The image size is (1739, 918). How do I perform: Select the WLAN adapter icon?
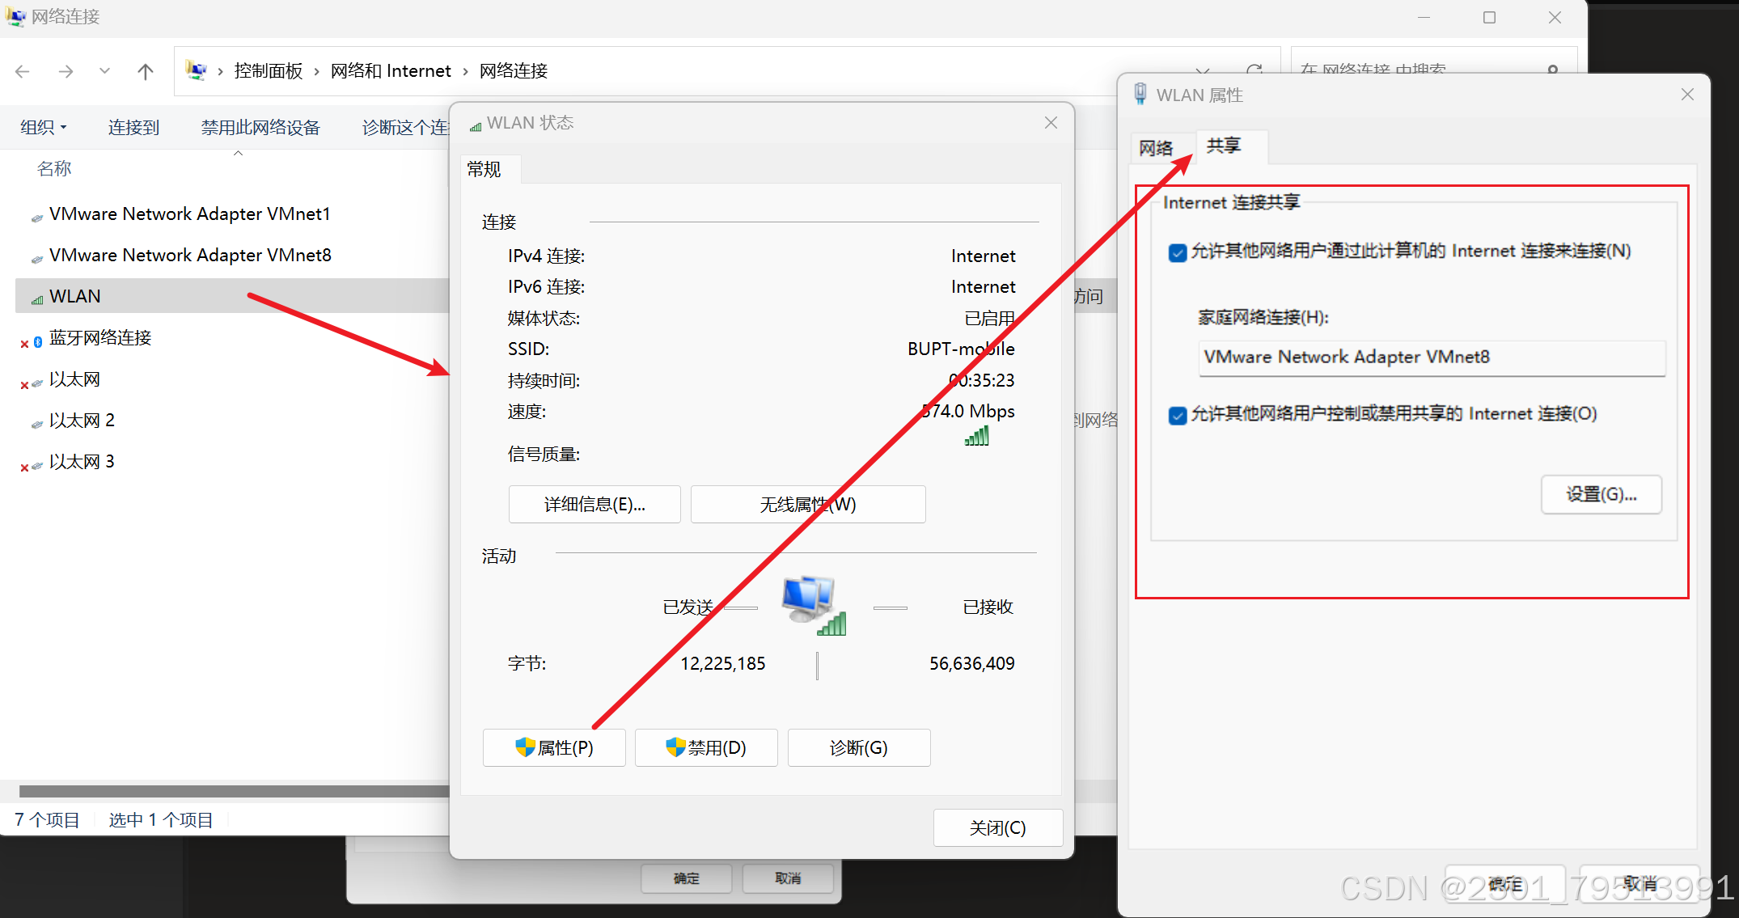pos(36,296)
